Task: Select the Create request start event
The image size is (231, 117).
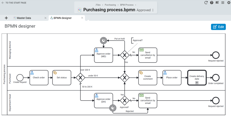Action: [x=20, y=78]
